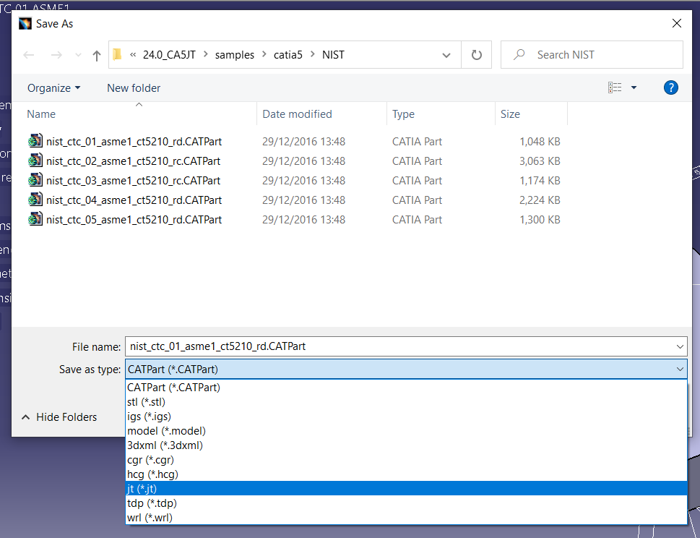Click the search magnifier icon

coord(519,54)
